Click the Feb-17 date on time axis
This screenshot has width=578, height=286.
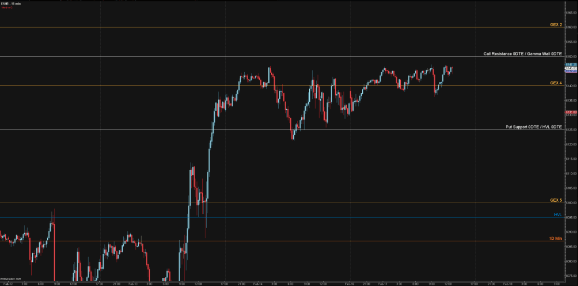click(382, 284)
